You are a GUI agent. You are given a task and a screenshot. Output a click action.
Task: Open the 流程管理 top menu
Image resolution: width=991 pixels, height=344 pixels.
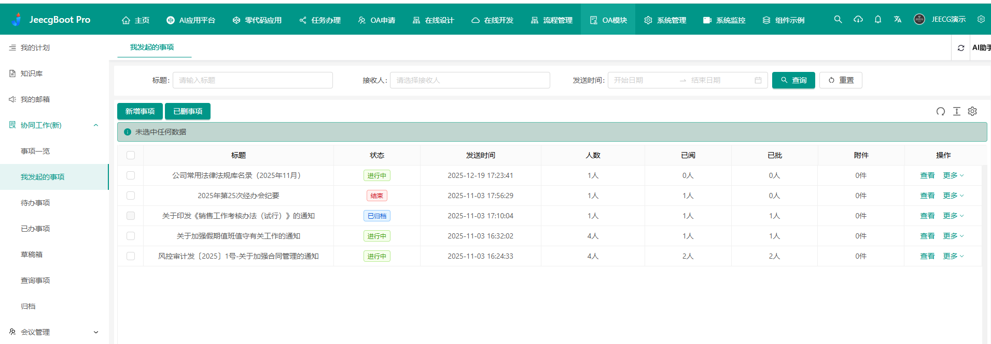pyautogui.click(x=552, y=20)
